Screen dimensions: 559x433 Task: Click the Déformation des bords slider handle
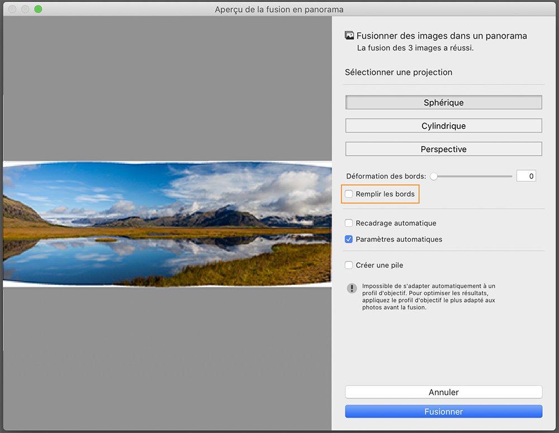[x=434, y=176]
